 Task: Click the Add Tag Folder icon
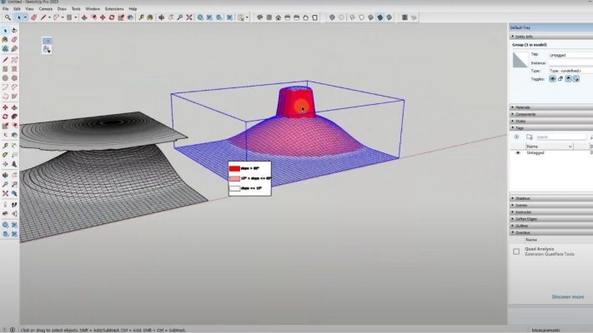527,137
